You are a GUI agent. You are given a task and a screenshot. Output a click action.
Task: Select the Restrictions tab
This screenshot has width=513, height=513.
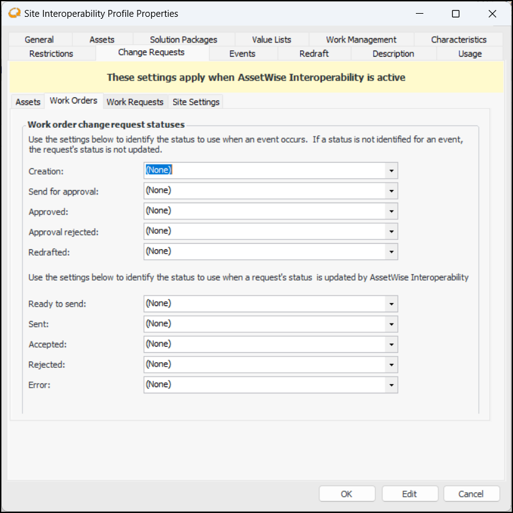pyautogui.click(x=51, y=54)
